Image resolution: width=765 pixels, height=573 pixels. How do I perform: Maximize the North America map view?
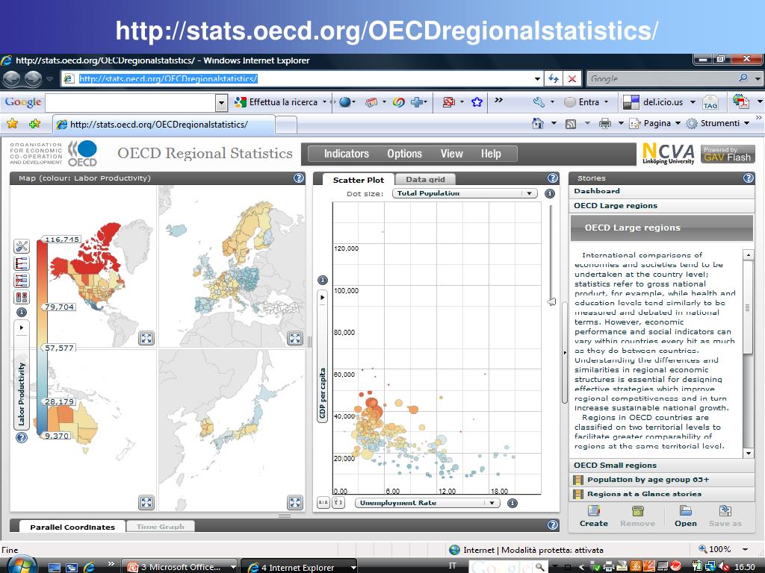pos(146,338)
